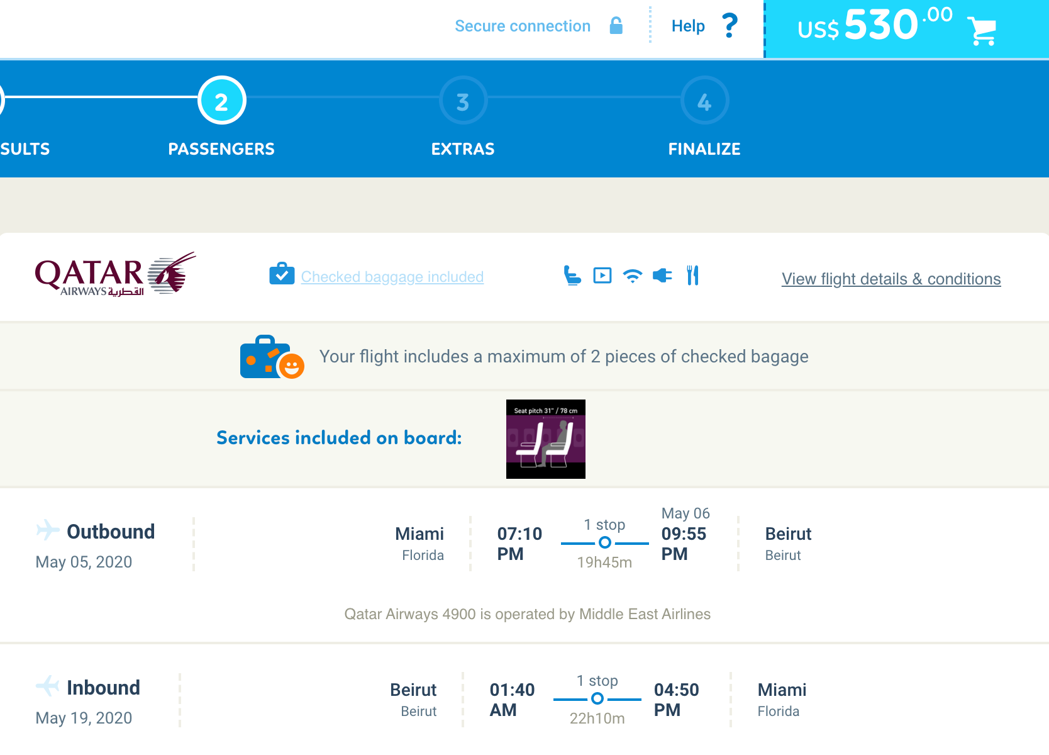Open View flight details & conditions

point(891,279)
